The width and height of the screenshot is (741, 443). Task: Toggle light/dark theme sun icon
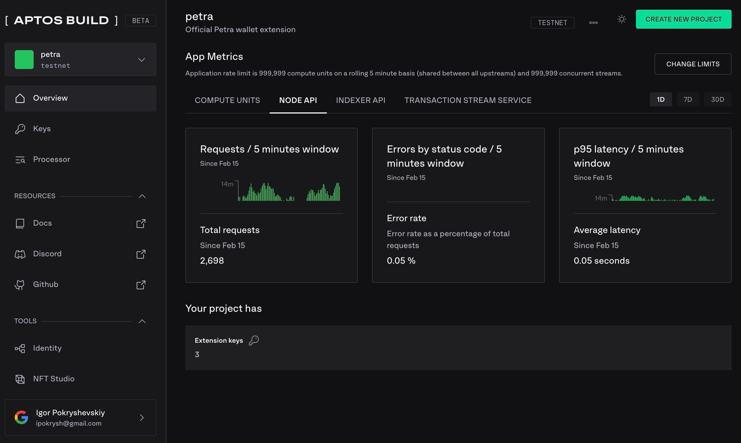(622, 19)
